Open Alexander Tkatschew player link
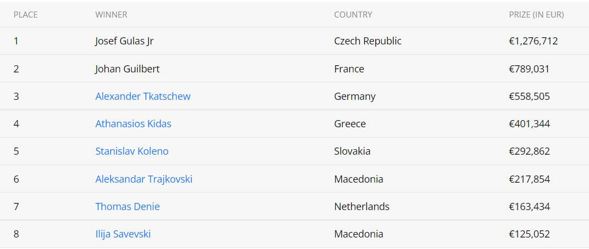589x249 pixels. pos(143,97)
